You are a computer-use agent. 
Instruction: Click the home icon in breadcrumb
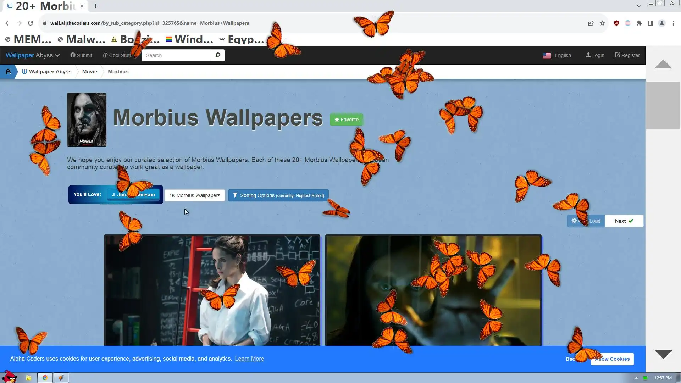tap(8, 72)
